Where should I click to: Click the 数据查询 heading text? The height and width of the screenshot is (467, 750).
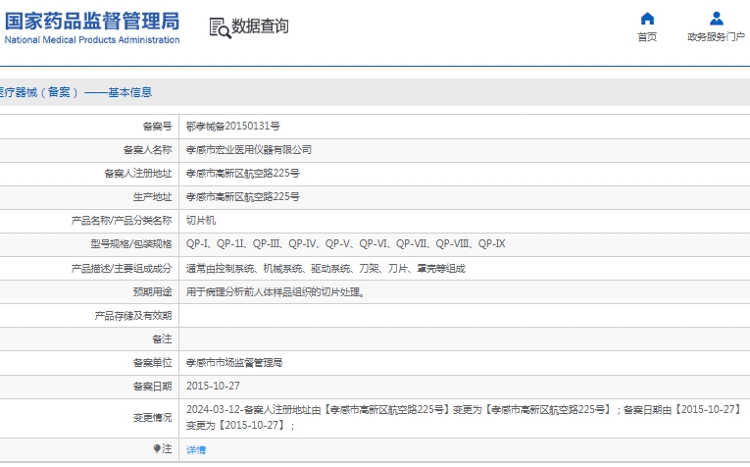[260, 26]
